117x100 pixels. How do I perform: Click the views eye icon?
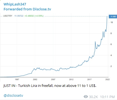86,97
